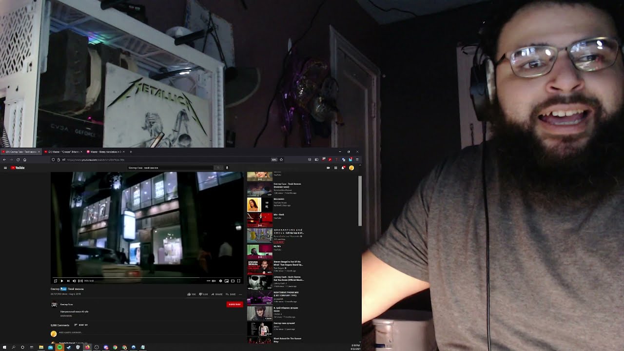Toggle the video loop button
This screenshot has width=624, height=351.
coord(55,281)
